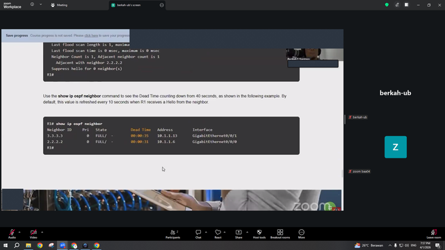
Task: Toggle view layout icon in title bar
Action: [407, 5]
